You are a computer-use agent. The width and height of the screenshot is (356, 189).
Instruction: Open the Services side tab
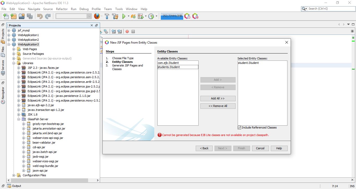pos(3,67)
